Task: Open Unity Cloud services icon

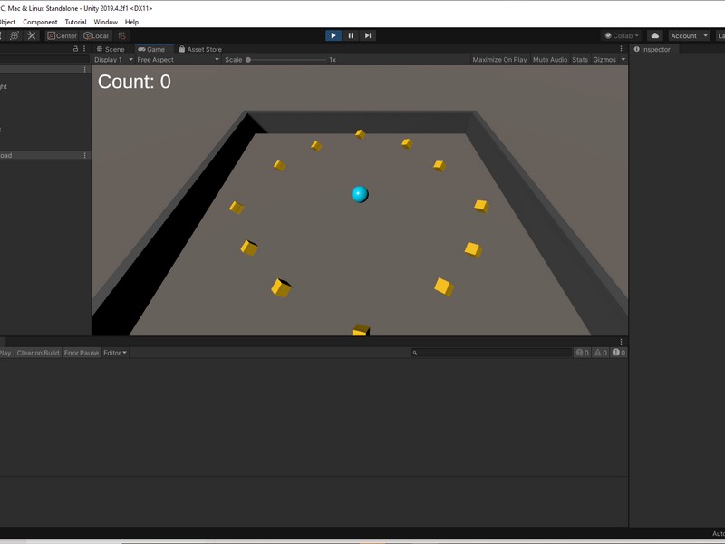Action: tap(654, 34)
